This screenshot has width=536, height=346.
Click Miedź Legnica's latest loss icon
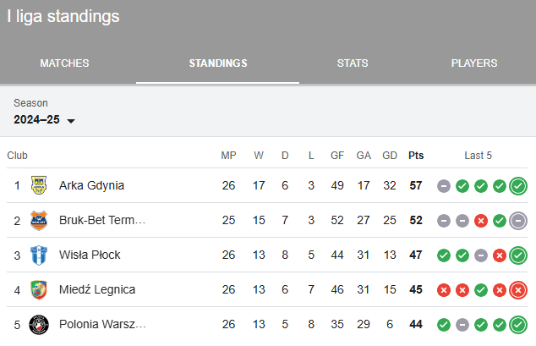[518, 290]
